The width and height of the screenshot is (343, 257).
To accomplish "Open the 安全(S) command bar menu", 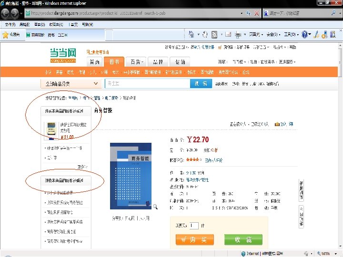I will point(273,35).
